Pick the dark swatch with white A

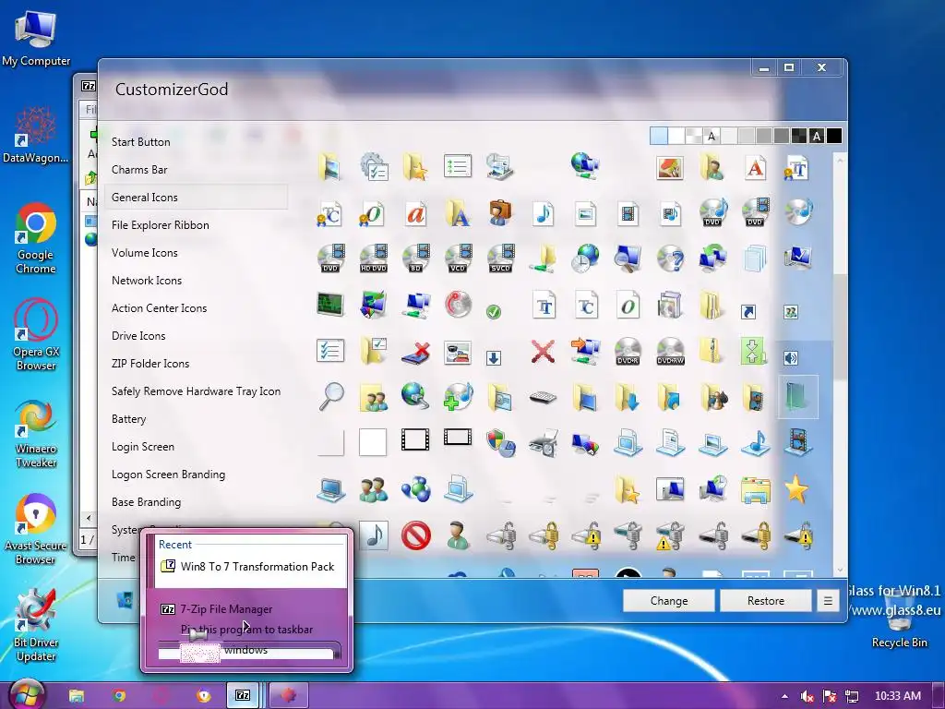tap(817, 137)
